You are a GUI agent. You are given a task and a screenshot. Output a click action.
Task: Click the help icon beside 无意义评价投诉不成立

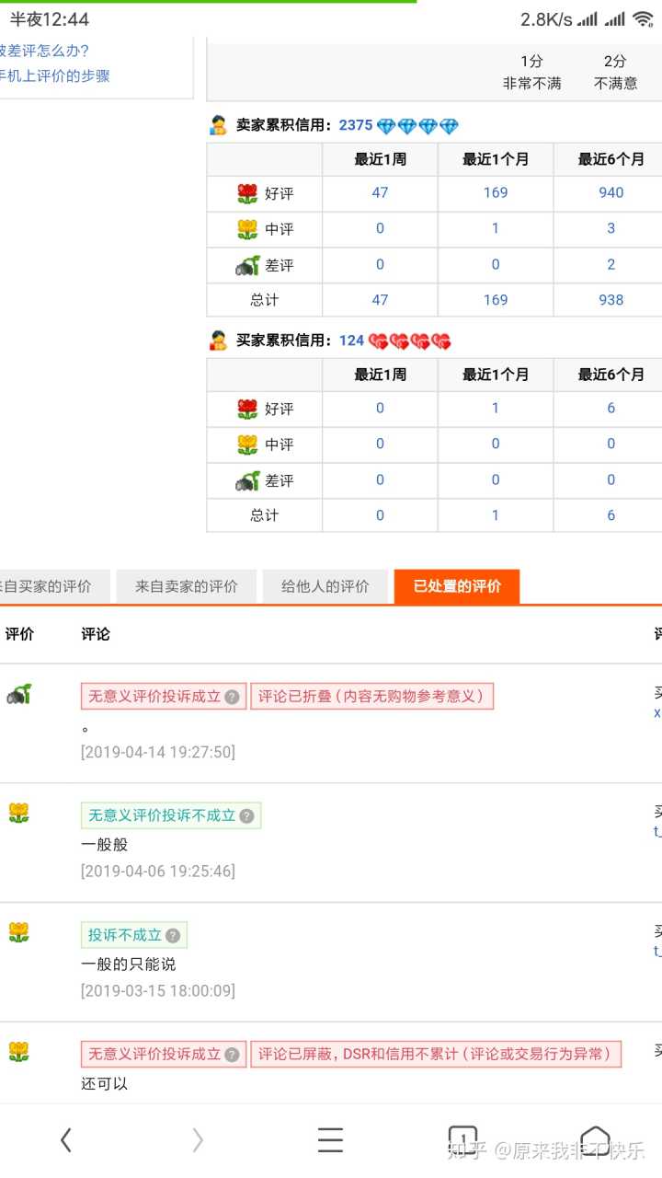click(246, 815)
